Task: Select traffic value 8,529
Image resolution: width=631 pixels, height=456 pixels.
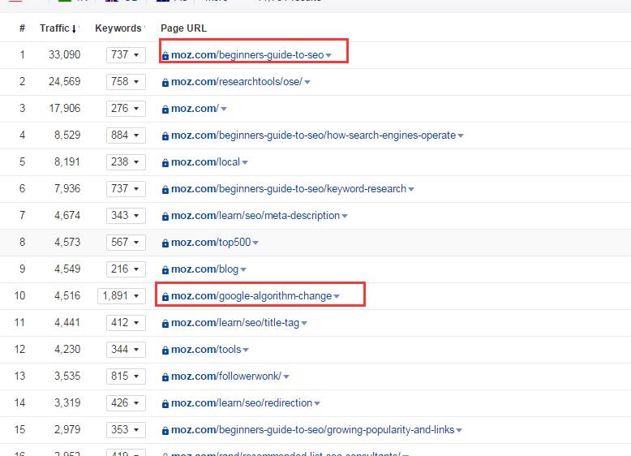Action: tap(67, 136)
